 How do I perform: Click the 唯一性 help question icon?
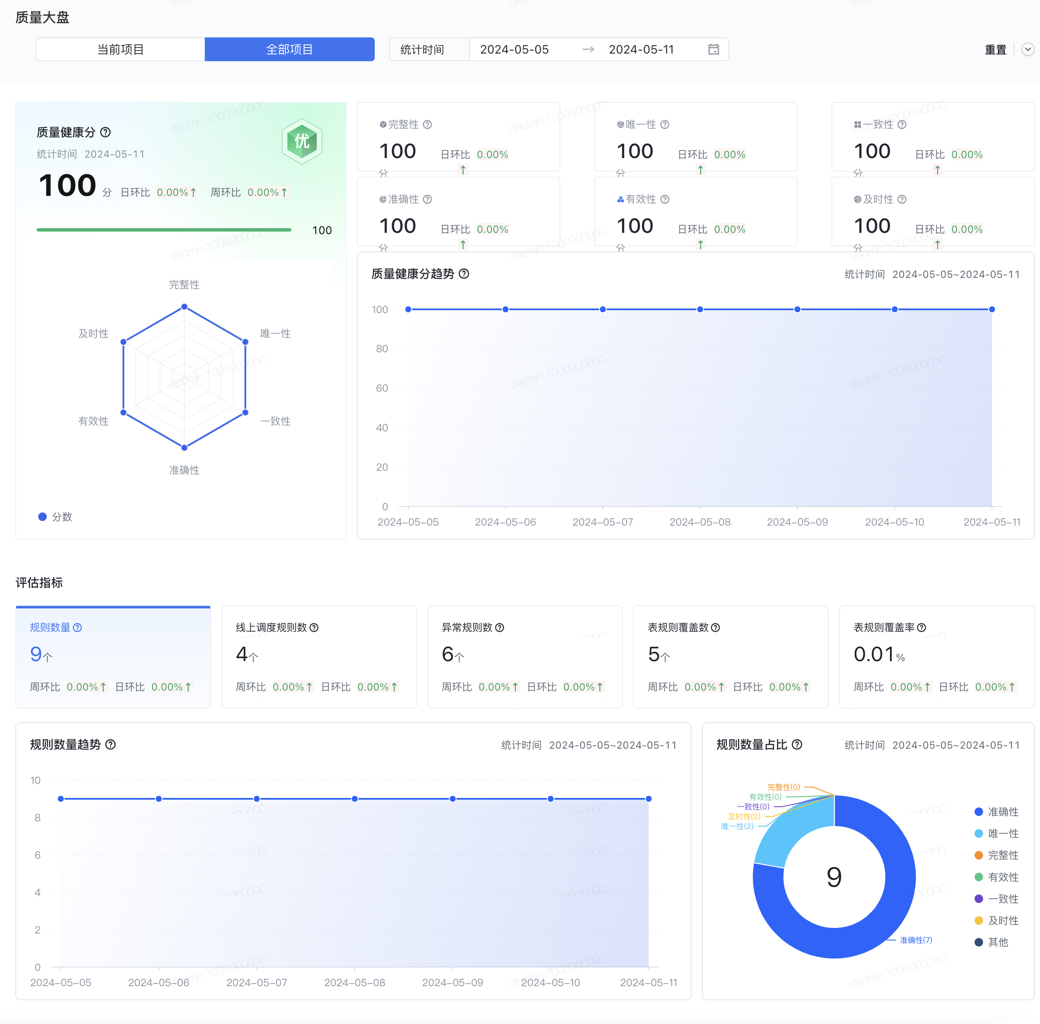click(x=665, y=125)
